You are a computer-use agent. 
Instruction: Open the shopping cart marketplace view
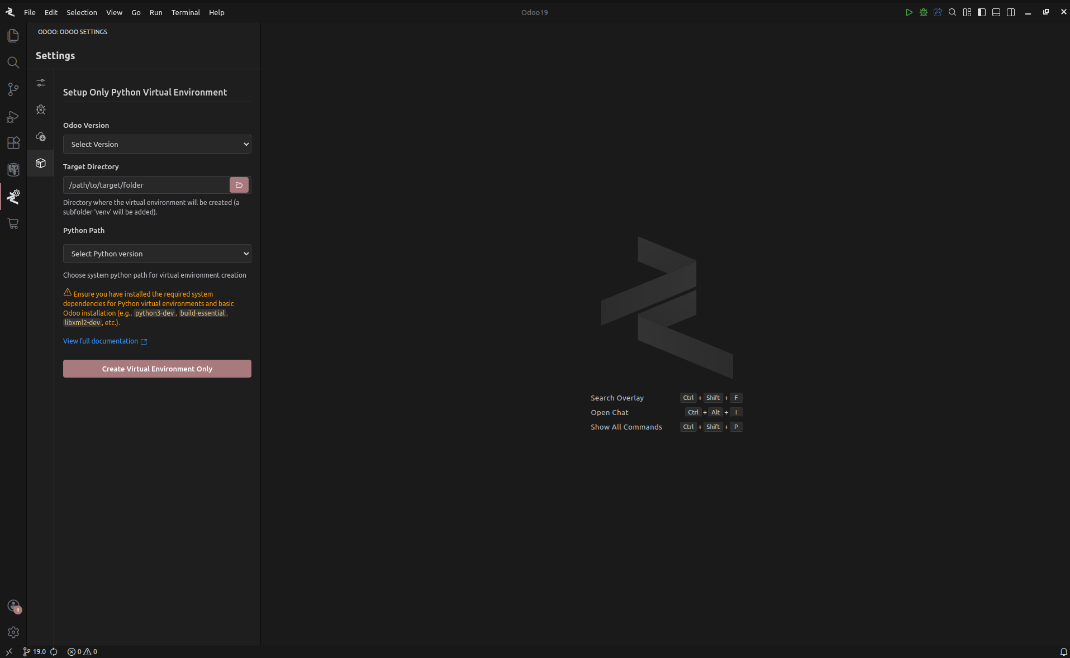(x=13, y=223)
